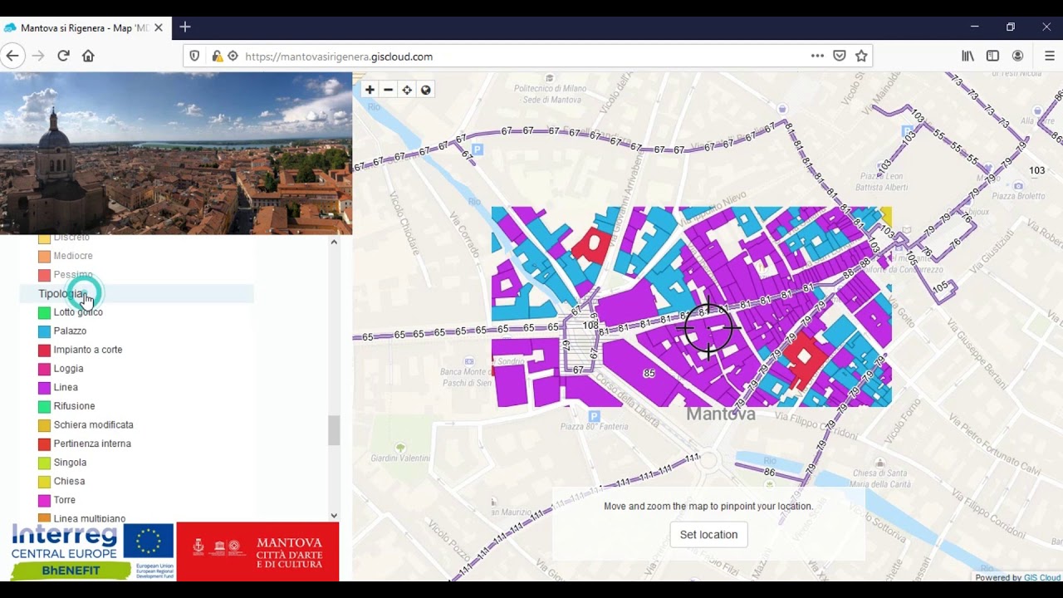Reload the page with the refresh icon
Viewport: 1063px width, 598px height.
pyautogui.click(x=63, y=56)
